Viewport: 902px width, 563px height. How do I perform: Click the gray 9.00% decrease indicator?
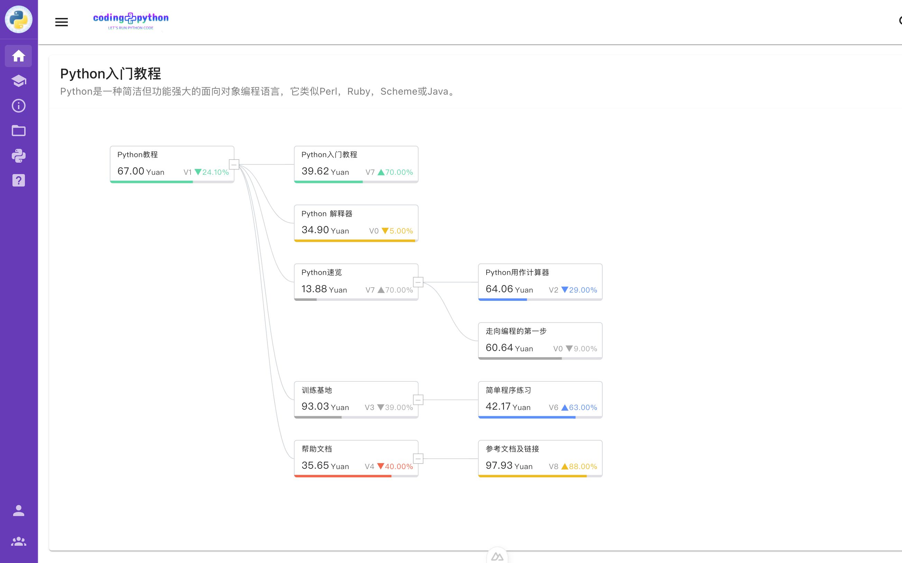point(581,349)
